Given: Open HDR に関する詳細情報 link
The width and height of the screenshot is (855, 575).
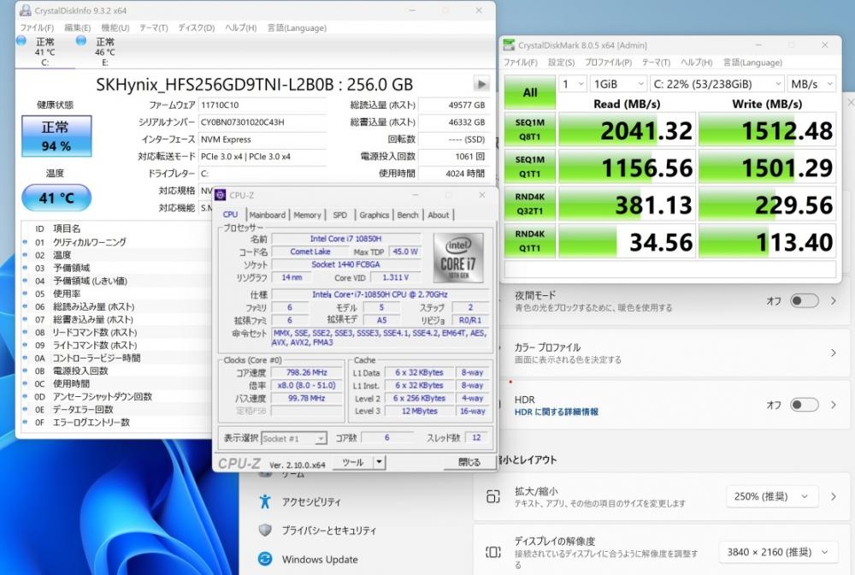Looking at the screenshot, I should coord(557,412).
